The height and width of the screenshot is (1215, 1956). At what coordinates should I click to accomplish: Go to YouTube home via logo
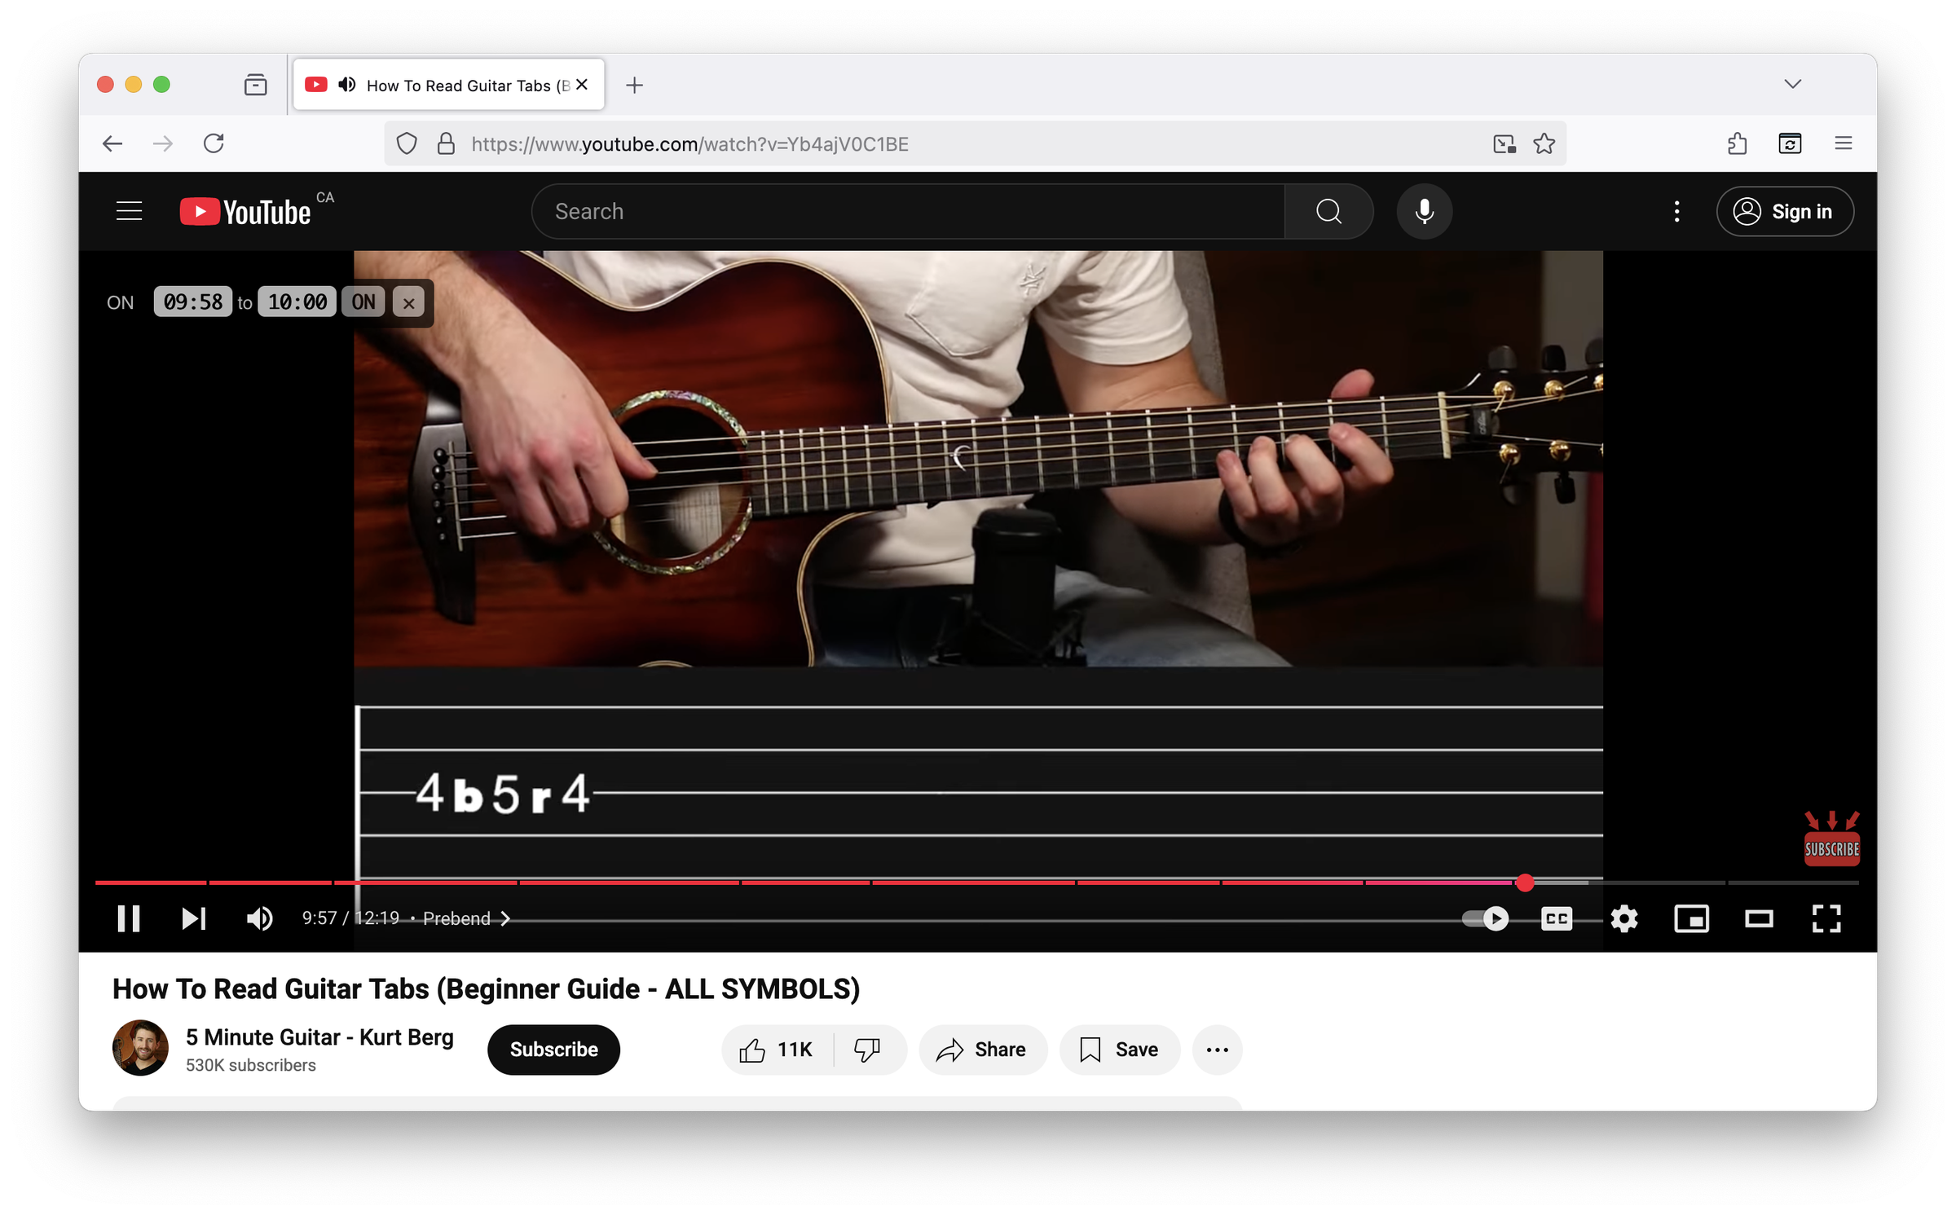click(x=246, y=211)
